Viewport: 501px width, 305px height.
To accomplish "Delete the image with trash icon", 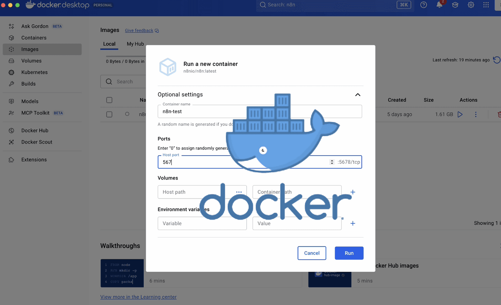I will pos(498,114).
